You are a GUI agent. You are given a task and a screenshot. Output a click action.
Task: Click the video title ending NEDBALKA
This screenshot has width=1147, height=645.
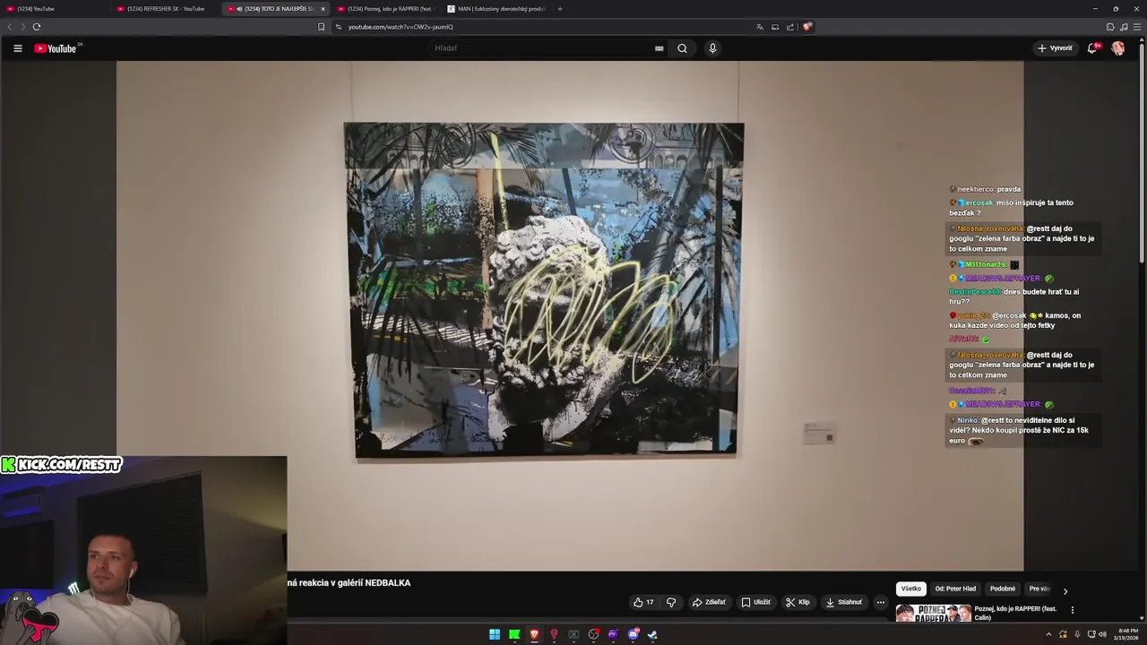click(x=349, y=583)
